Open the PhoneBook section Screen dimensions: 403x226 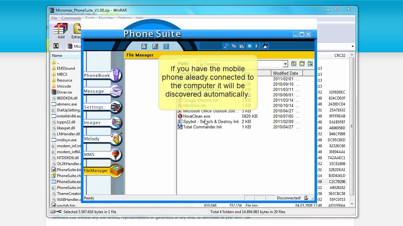[x=102, y=76]
